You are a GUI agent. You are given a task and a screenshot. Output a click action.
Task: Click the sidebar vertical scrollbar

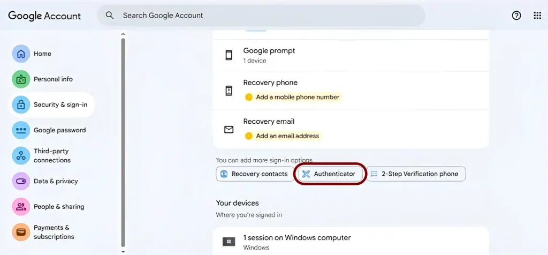click(123, 139)
